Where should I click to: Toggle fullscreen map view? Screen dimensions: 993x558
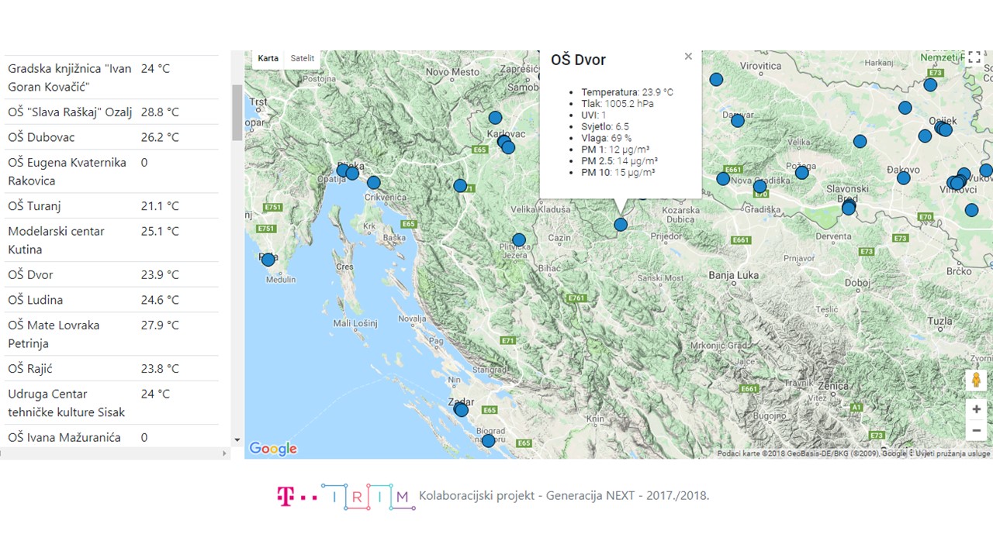coord(974,60)
